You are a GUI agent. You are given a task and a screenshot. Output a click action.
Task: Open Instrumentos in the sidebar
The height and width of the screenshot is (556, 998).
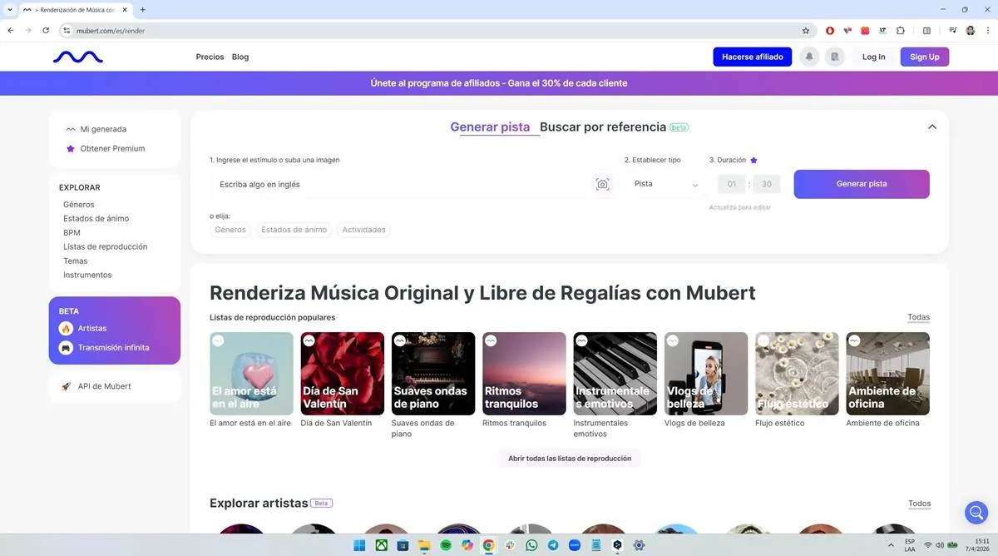click(87, 276)
